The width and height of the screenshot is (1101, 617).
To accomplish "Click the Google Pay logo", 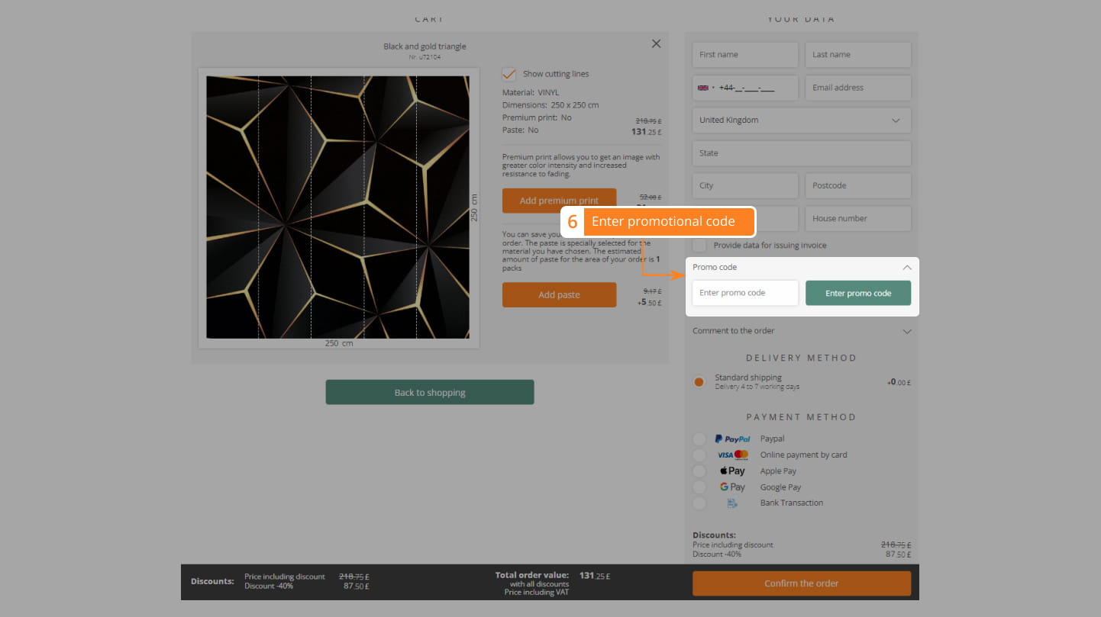I will pos(732,487).
